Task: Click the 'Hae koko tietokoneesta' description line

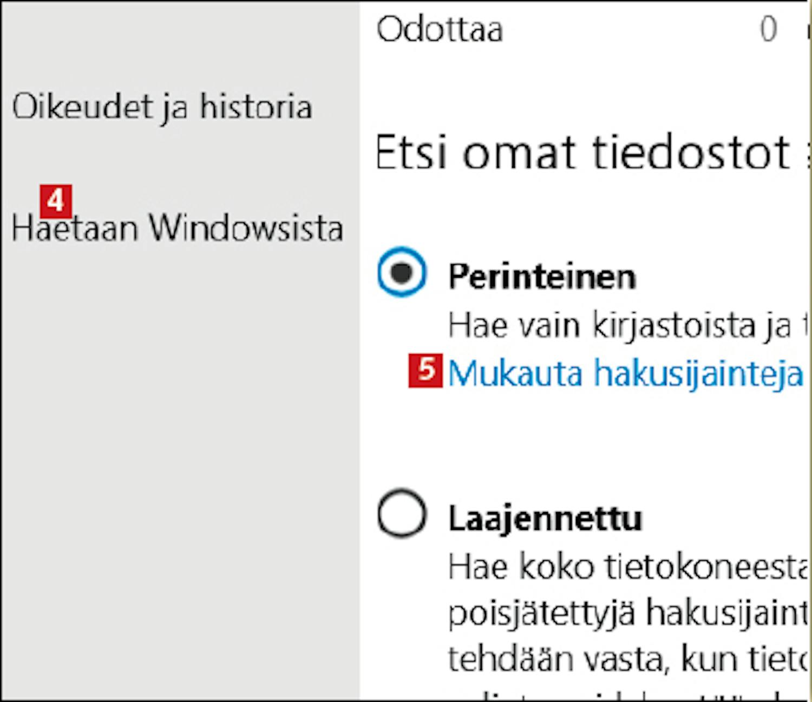Action: (x=629, y=567)
